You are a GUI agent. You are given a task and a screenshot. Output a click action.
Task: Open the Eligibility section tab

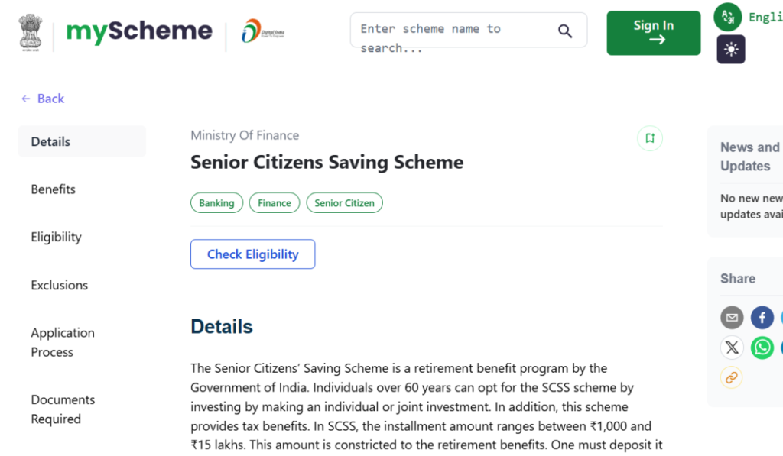click(56, 237)
